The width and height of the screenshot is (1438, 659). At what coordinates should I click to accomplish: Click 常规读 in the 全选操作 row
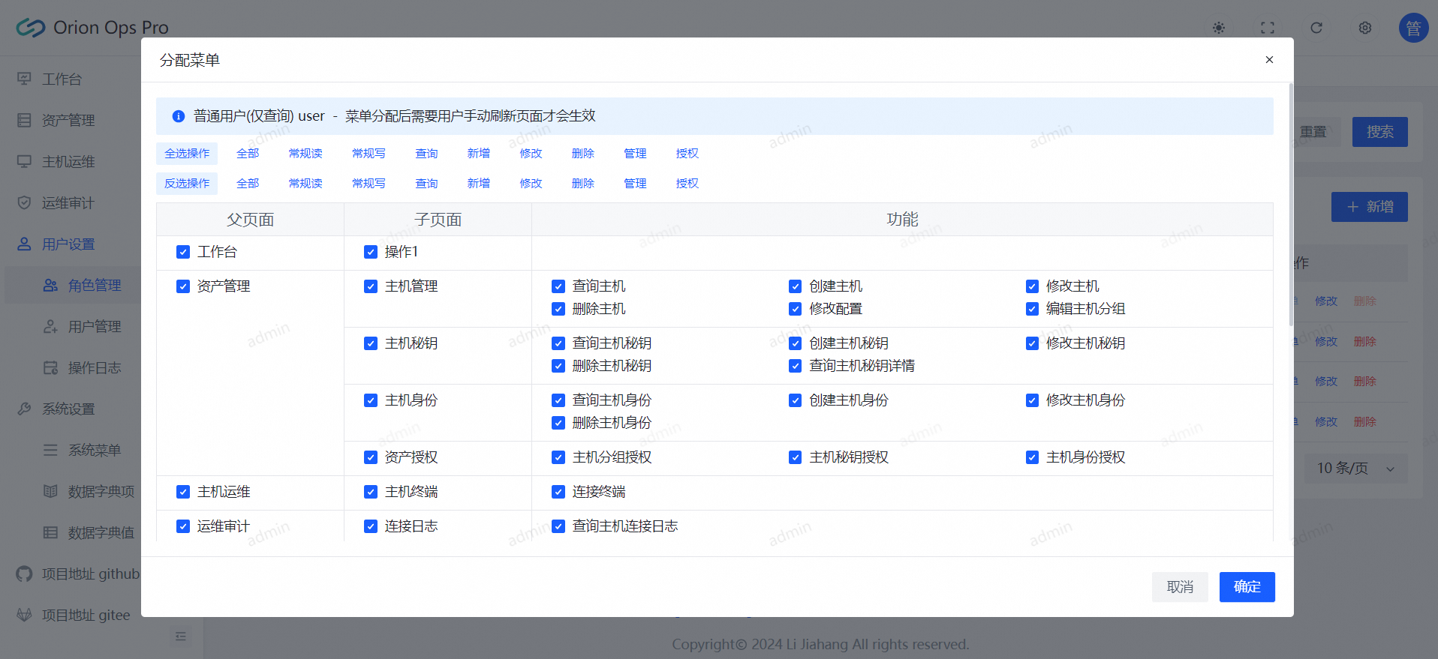pos(305,154)
